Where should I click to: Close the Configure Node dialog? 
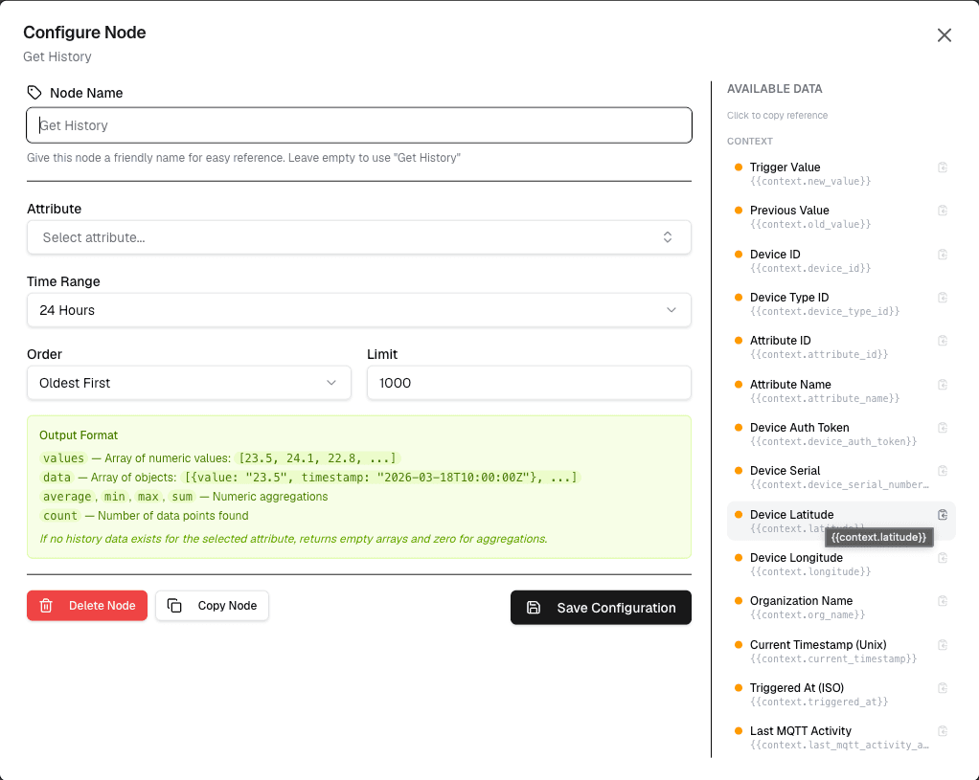tap(945, 35)
